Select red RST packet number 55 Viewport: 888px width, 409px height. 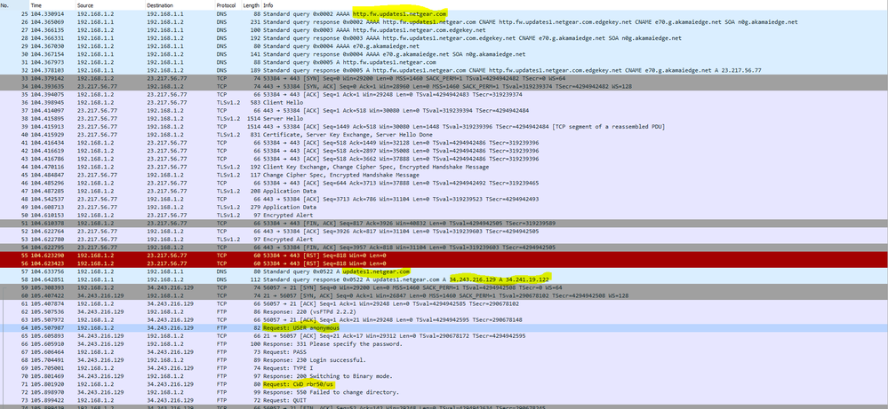pyautogui.click(x=444, y=256)
